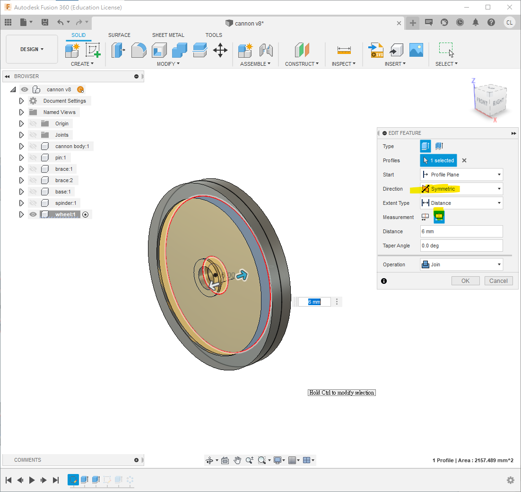Viewport: 521px width, 492px height.
Task: Click the Save disk icon
Action: tap(45, 22)
